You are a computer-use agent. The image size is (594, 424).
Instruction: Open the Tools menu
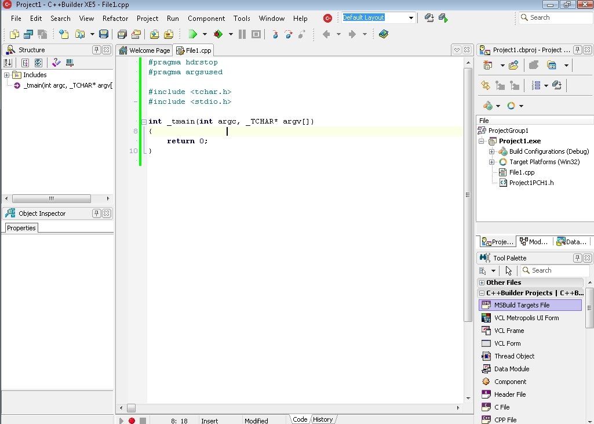(242, 18)
